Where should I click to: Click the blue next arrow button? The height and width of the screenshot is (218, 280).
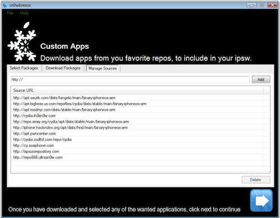(x=261, y=201)
